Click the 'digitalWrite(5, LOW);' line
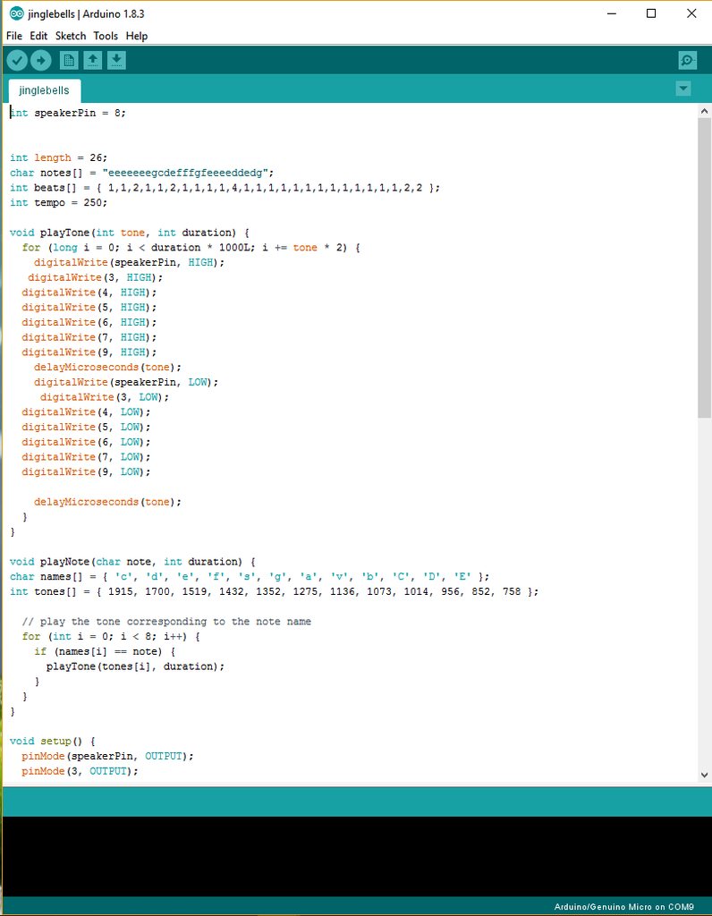The image size is (712, 916). (x=87, y=427)
